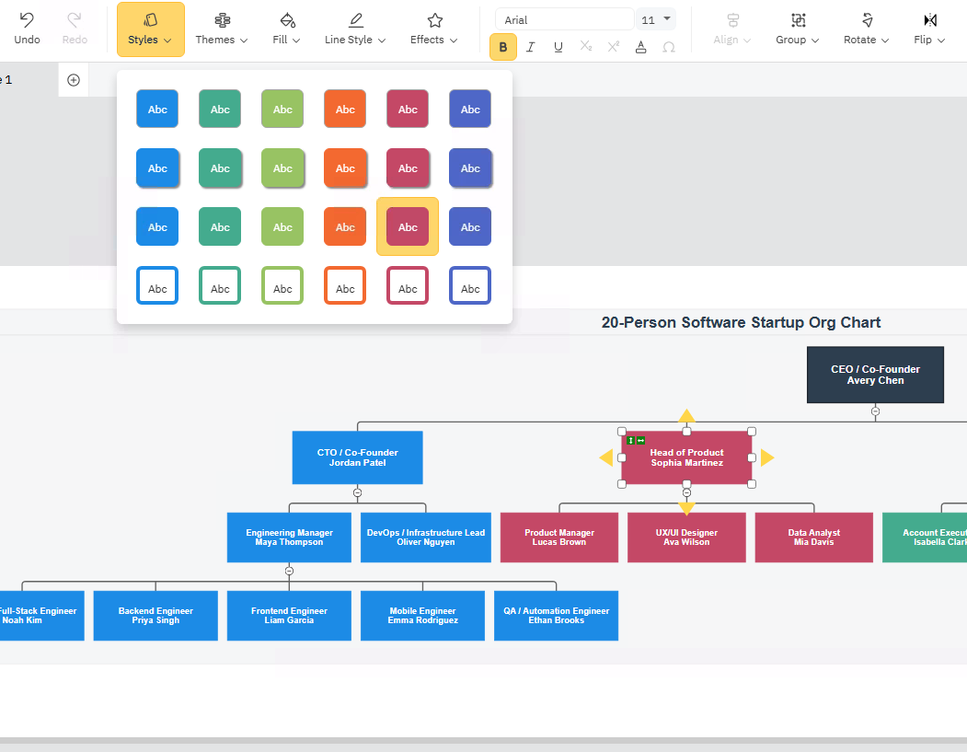Image resolution: width=967 pixels, height=752 pixels.
Task: Select light green outline-only style
Action: [282, 285]
